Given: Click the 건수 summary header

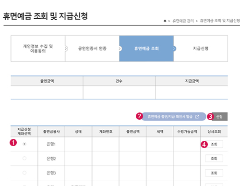Looking at the screenshot, I should 119,81.
